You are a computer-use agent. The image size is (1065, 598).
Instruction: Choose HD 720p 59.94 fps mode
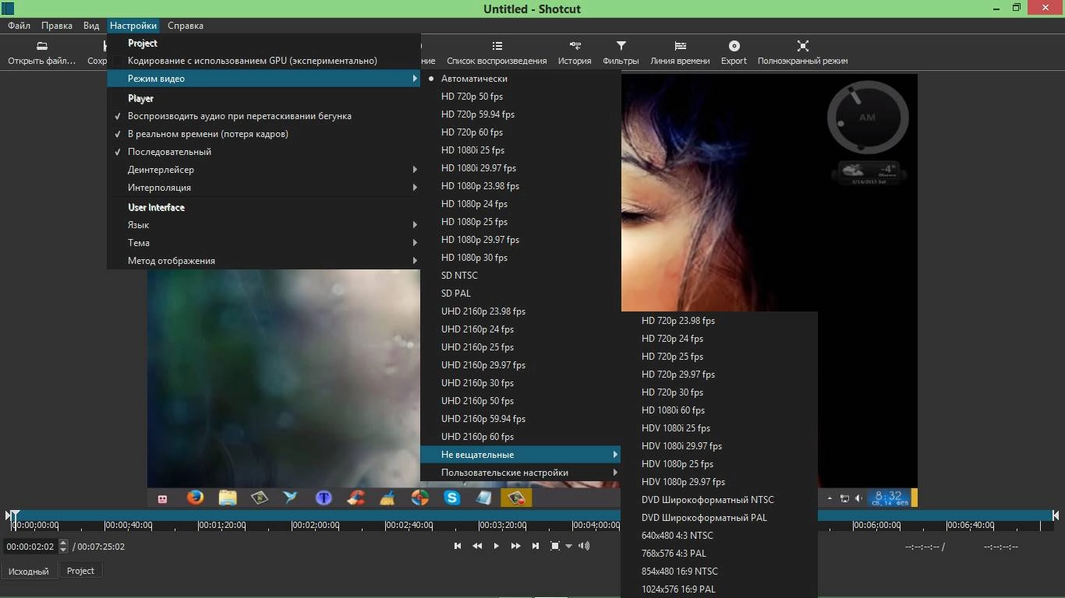tap(521, 114)
